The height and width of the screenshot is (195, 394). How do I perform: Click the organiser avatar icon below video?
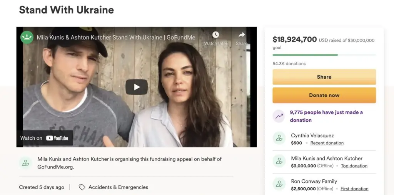[26, 163]
